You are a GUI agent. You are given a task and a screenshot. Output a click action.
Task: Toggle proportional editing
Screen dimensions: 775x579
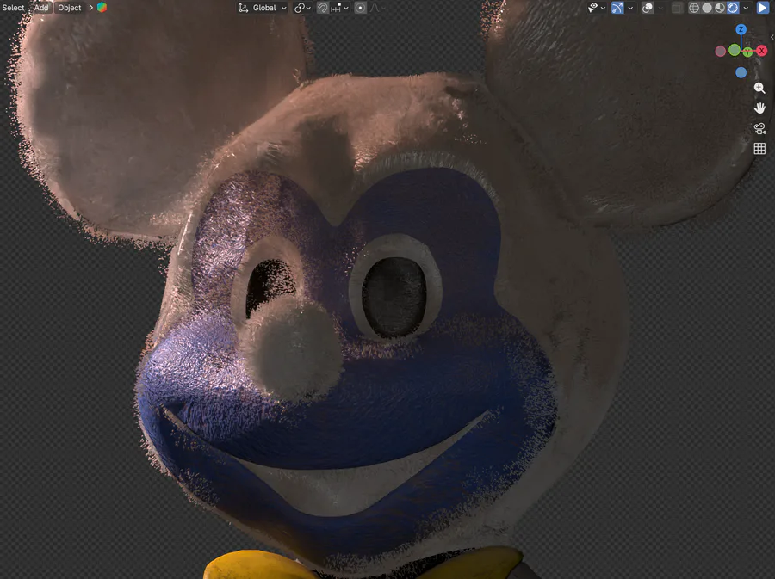point(360,8)
